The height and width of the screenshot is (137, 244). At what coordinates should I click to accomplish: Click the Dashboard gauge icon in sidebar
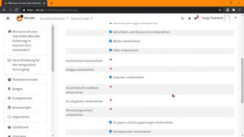9,127
